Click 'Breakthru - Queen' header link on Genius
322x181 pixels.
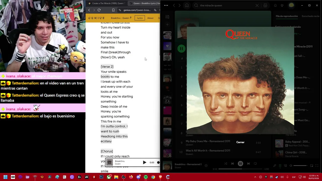click(x=121, y=18)
